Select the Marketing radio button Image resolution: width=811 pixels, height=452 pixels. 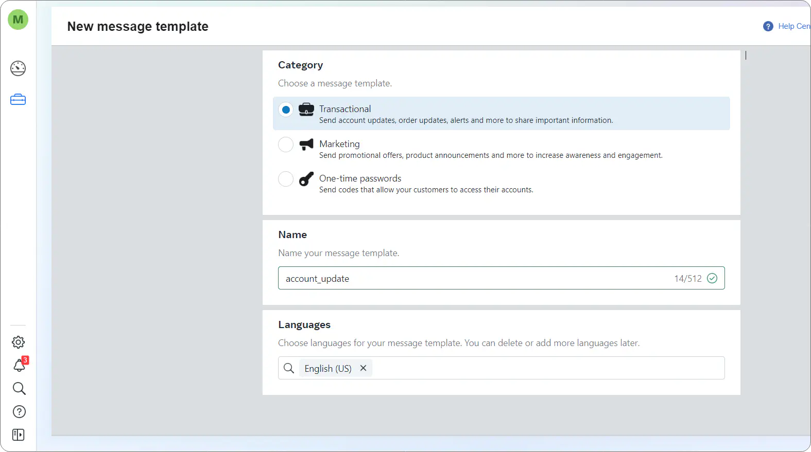286,144
